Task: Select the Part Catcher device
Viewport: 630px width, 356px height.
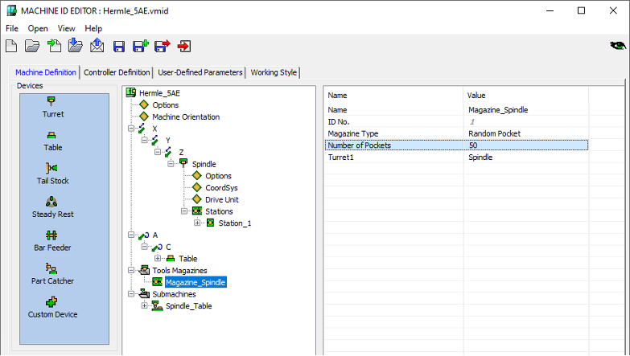Action: (52, 274)
